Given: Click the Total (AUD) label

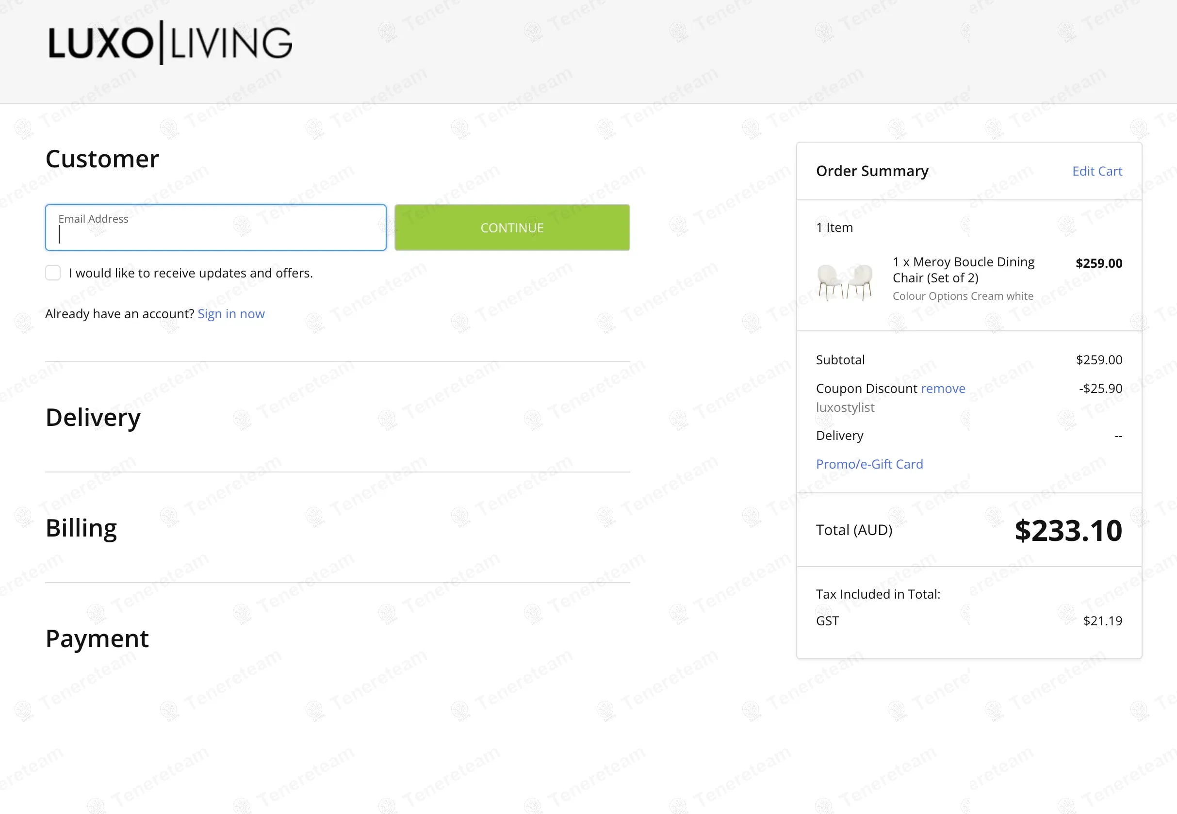Looking at the screenshot, I should [854, 530].
